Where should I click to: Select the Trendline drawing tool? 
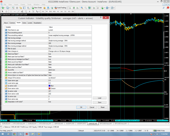tap(18, 11)
